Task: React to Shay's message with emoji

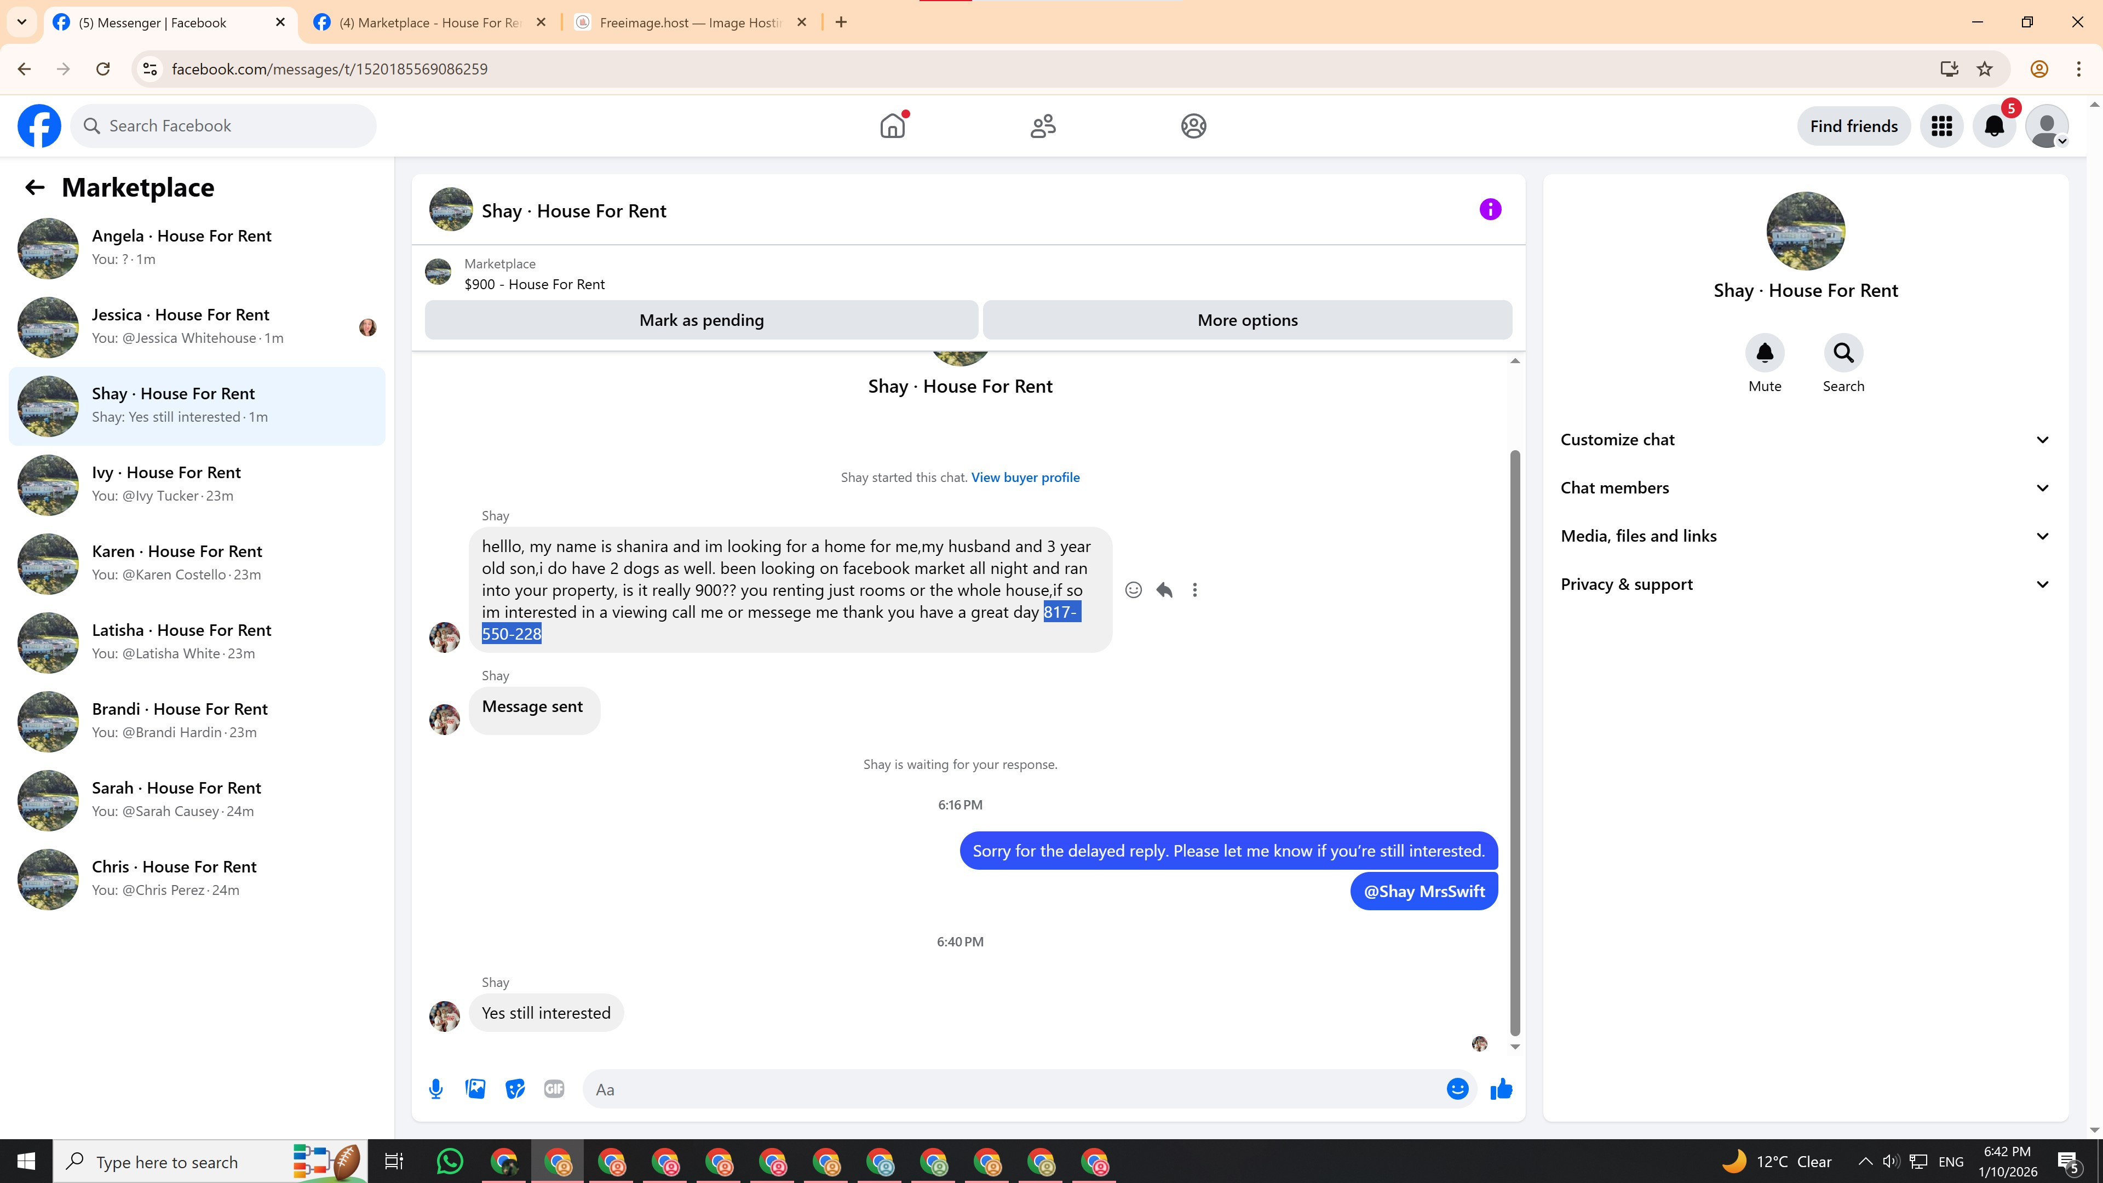Action: point(1133,589)
